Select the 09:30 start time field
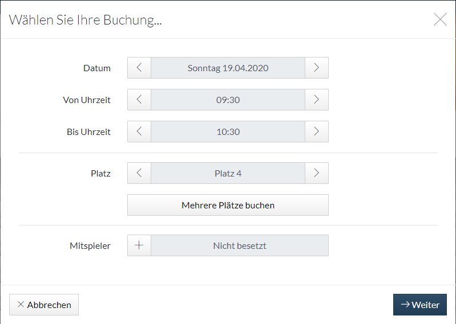Screen dimensions: 456x324 [x=228, y=100]
